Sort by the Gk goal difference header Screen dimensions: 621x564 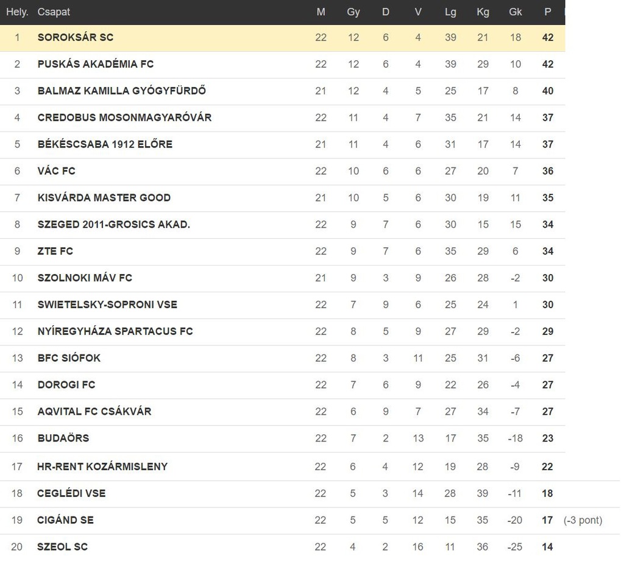click(515, 12)
